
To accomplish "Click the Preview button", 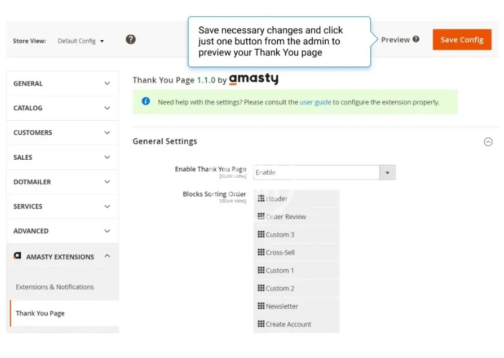I will (395, 40).
